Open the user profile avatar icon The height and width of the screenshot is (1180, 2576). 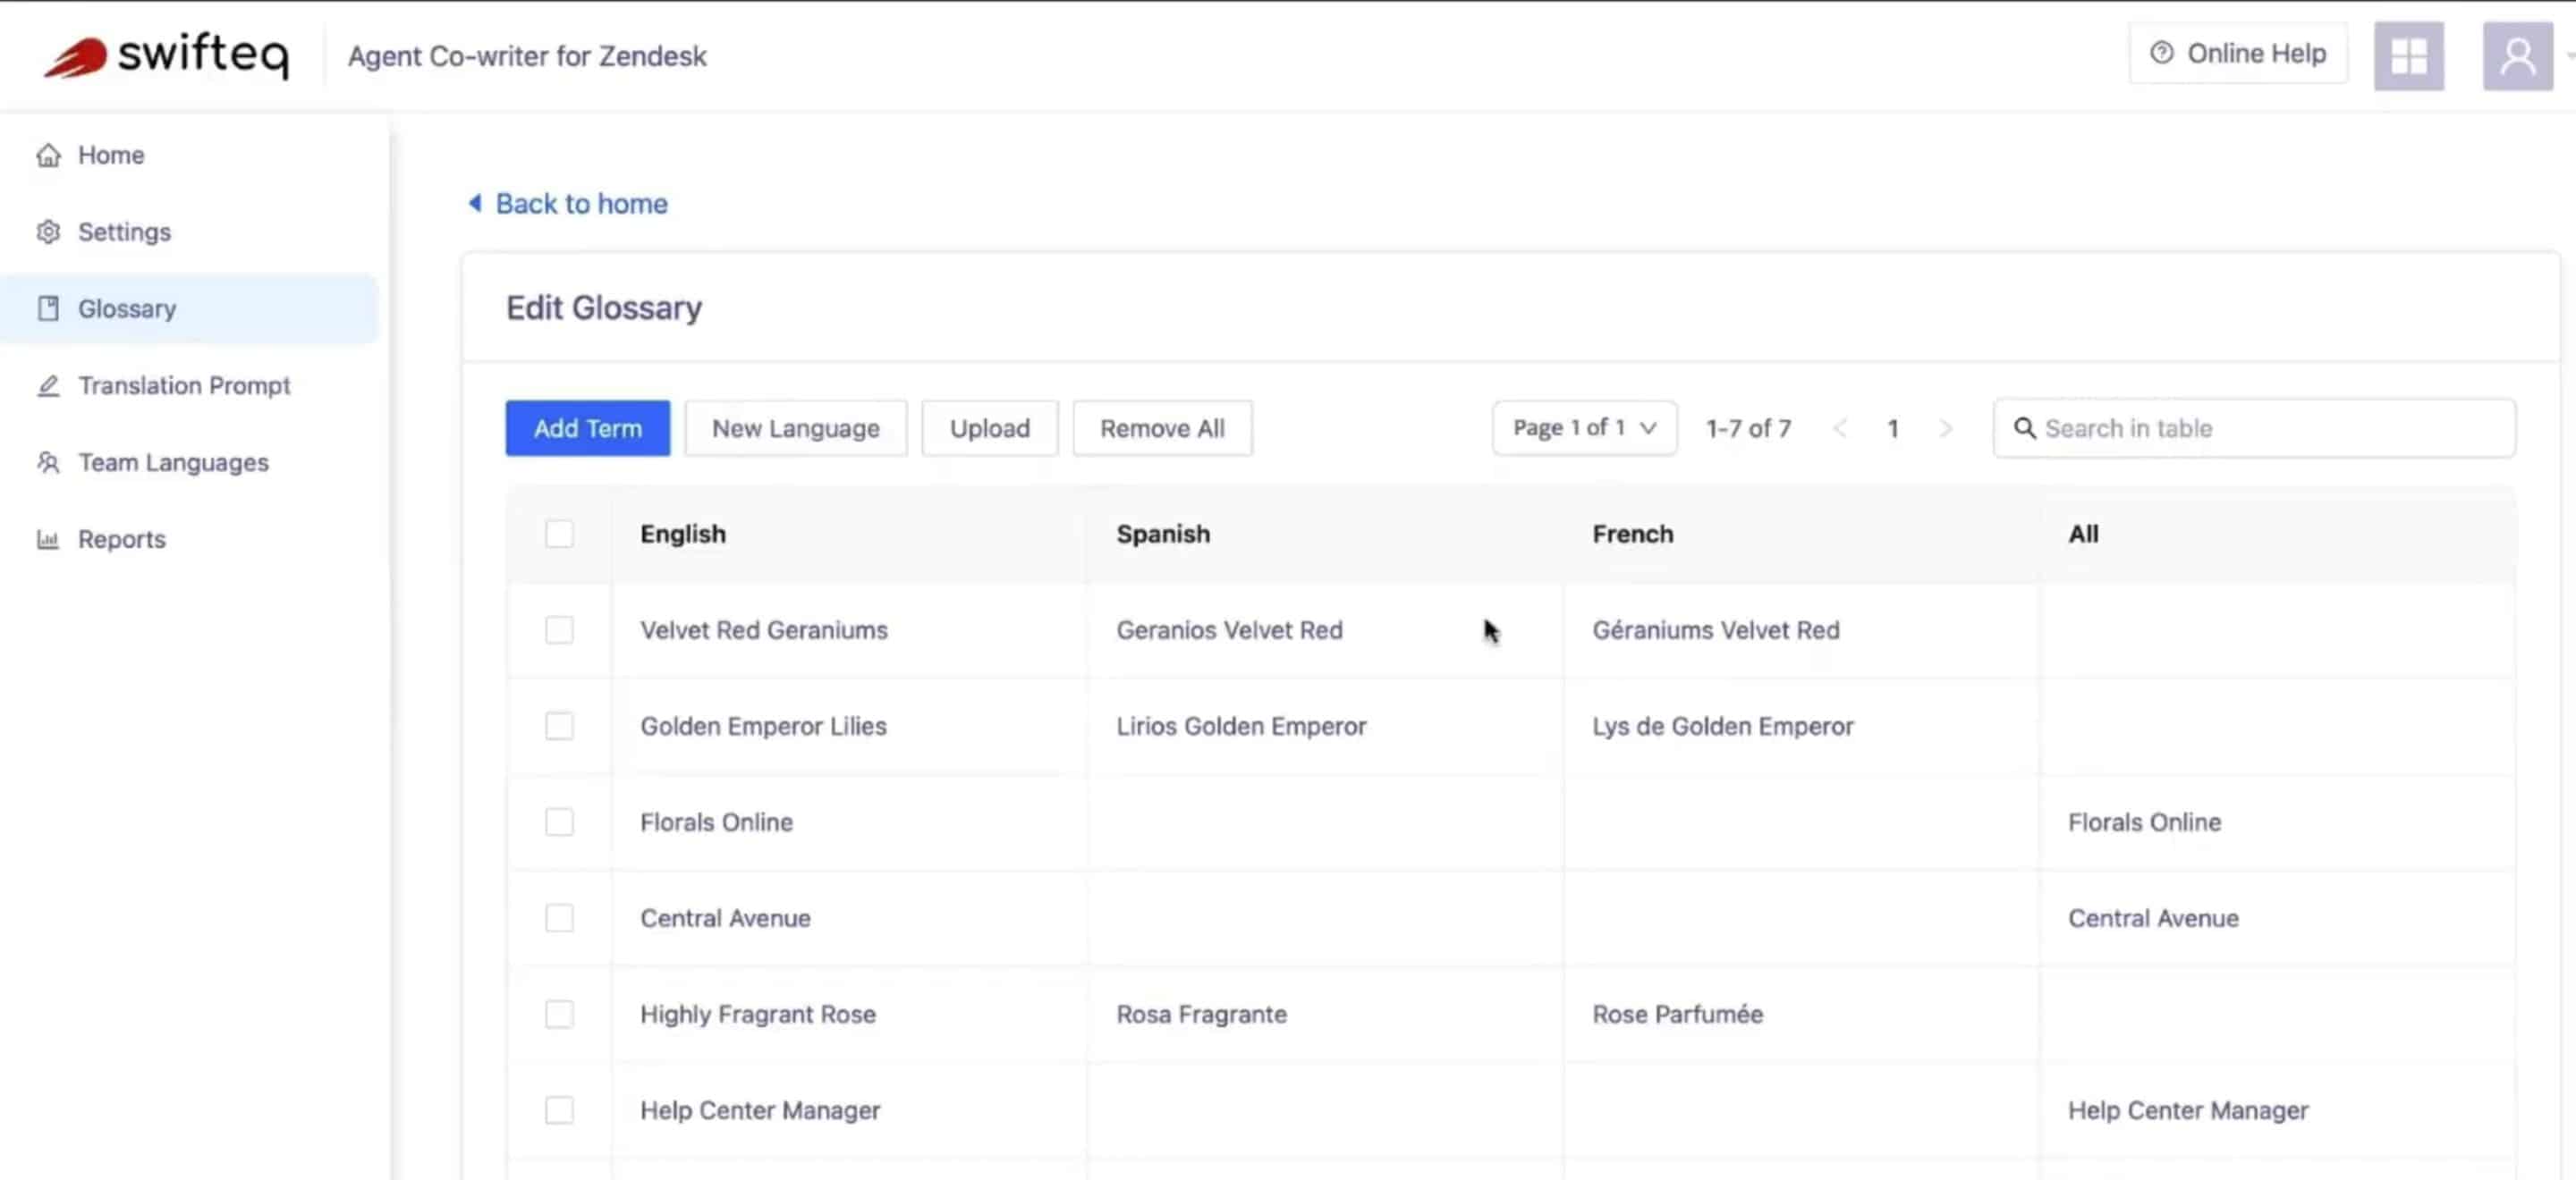2517,56
